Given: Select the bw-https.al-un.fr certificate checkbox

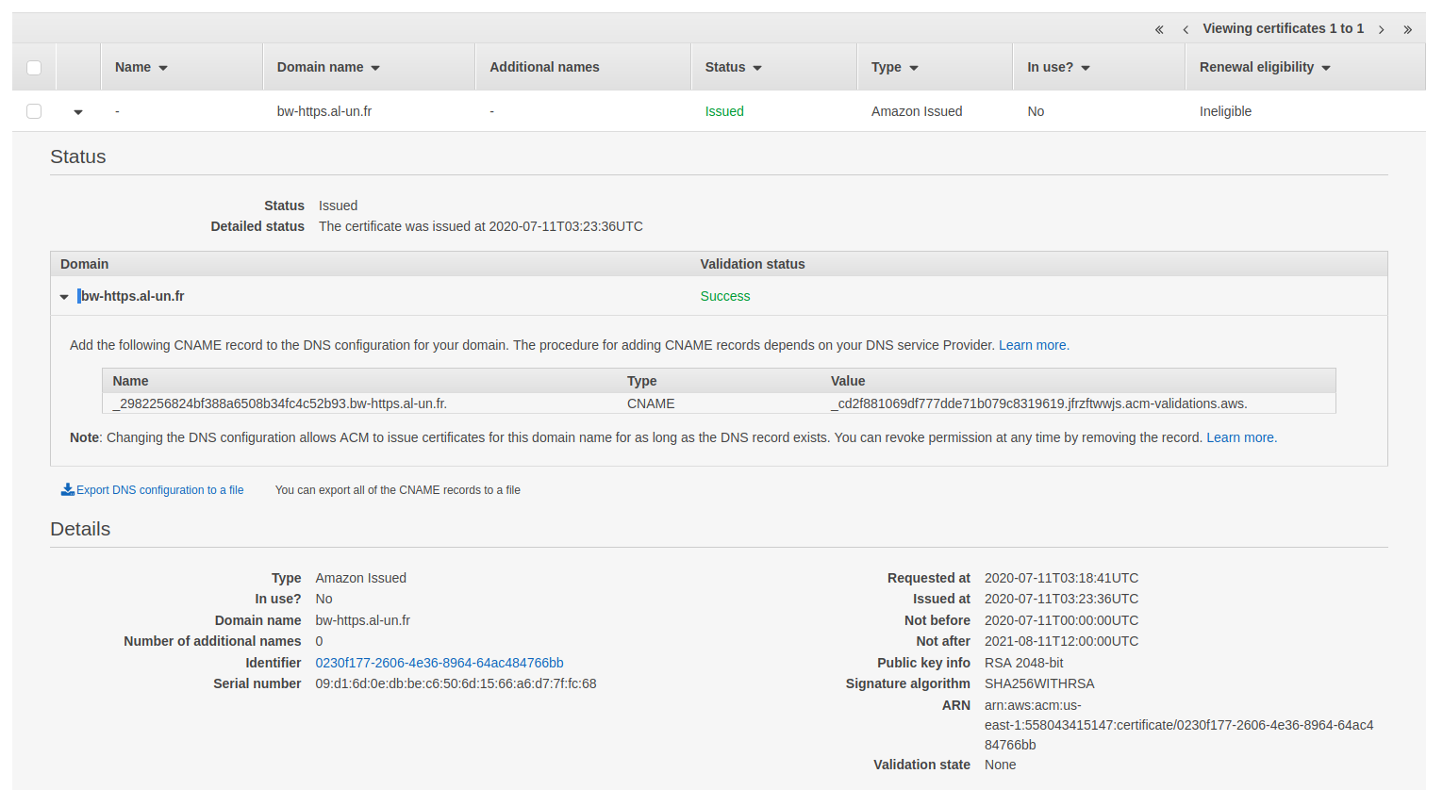Looking at the screenshot, I should (34, 111).
